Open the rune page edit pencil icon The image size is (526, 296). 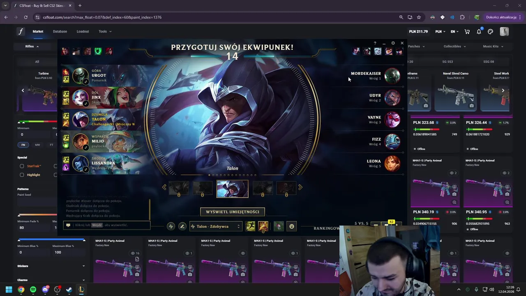[x=182, y=226]
